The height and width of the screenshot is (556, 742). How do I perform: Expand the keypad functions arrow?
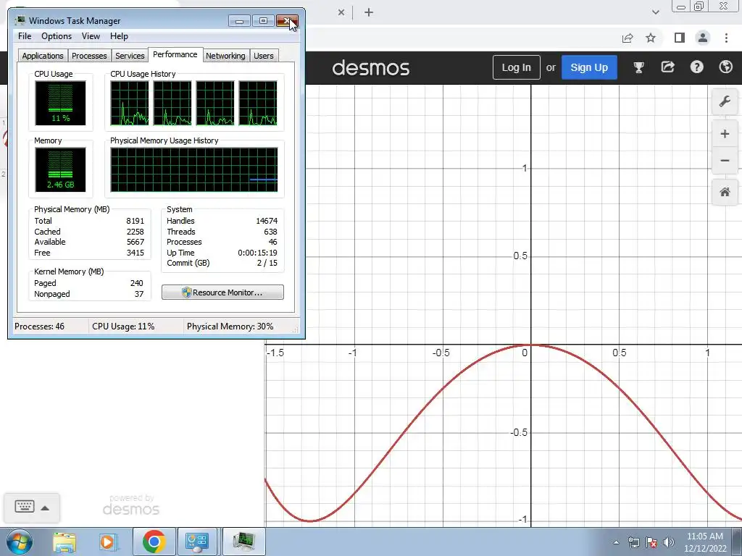click(45, 507)
